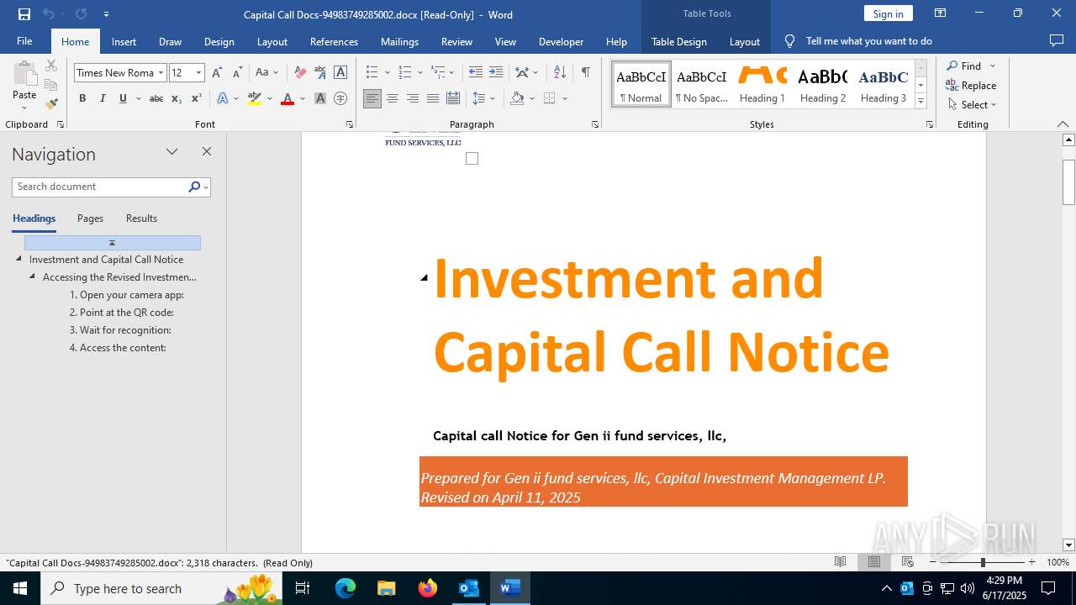The image size is (1076, 605).
Task: Toggle Italic formatting
Action: coord(103,98)
